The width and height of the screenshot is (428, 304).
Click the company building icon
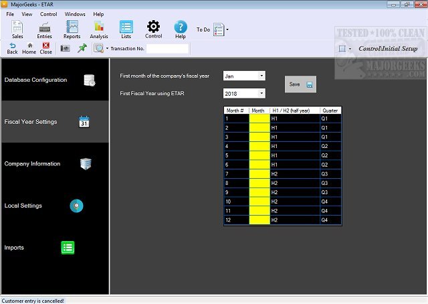coord(86,164)
